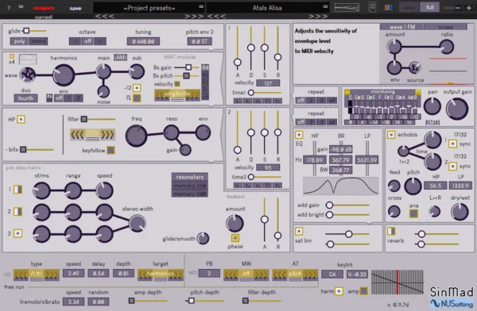Click the echobis feed knob
Screen dimensions: 477x311
394,186
